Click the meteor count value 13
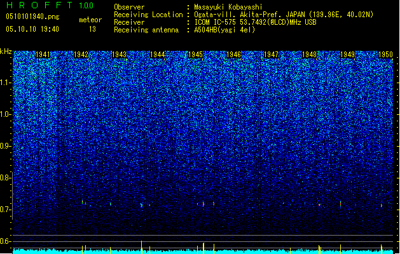 (92, 29)
